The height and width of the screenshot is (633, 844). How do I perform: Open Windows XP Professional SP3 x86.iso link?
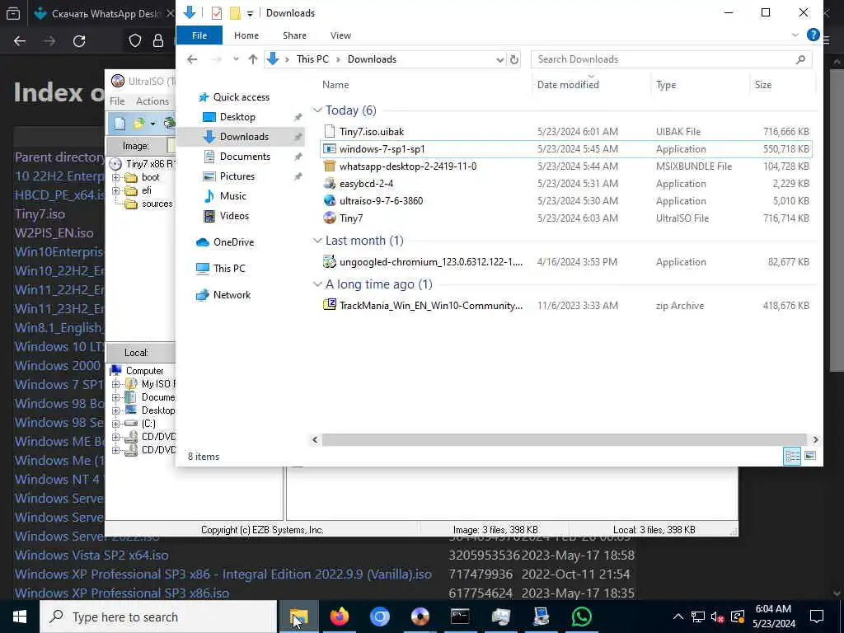click(122, 593)
